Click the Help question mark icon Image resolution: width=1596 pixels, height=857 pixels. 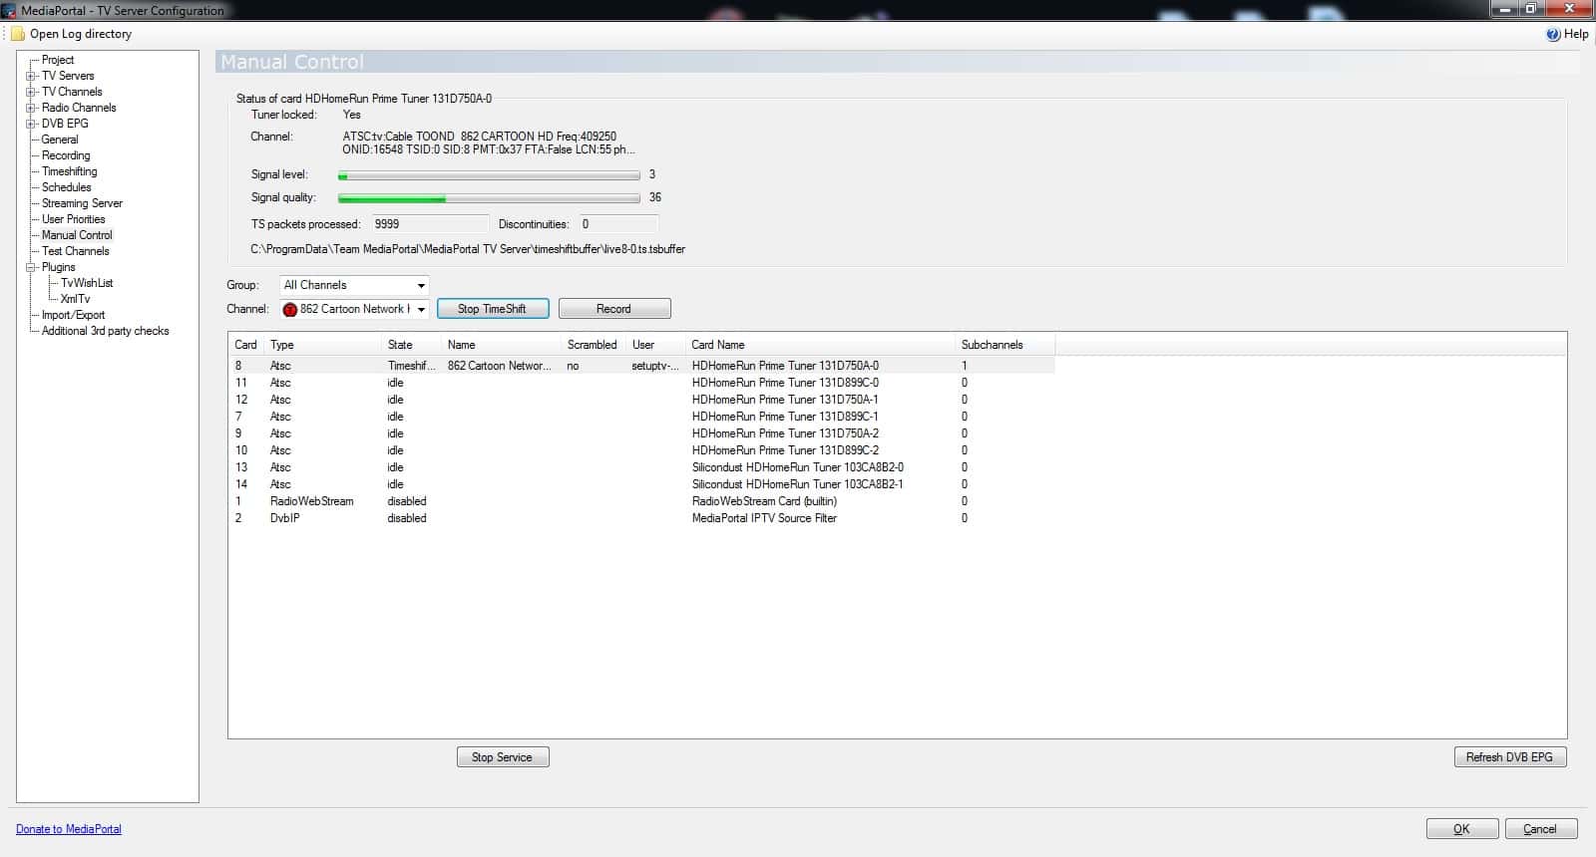[x=1553, y=34]
